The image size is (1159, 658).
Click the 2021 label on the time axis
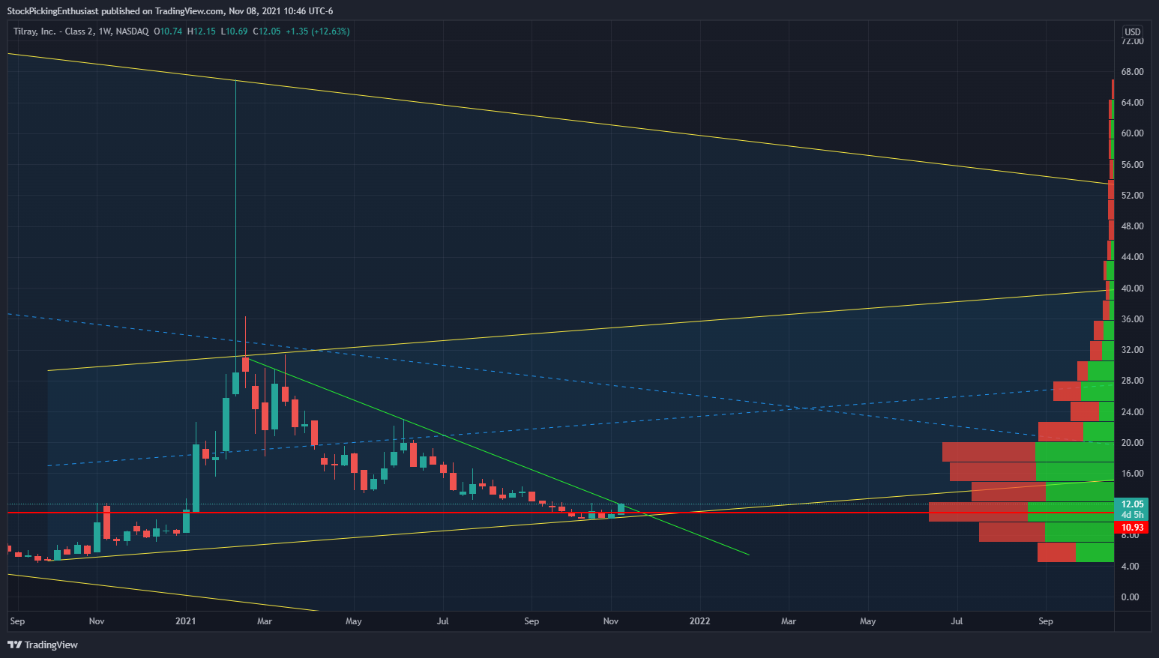[185, 621]
